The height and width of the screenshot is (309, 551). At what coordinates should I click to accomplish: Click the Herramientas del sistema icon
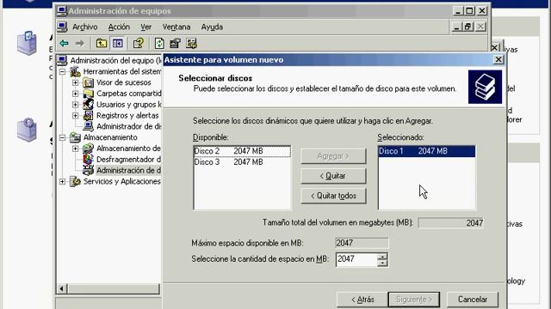click(x=75, y=71)
